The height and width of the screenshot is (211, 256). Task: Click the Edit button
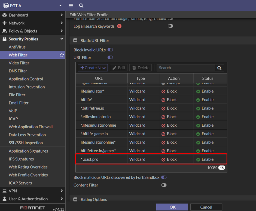[x=119, y=68]
